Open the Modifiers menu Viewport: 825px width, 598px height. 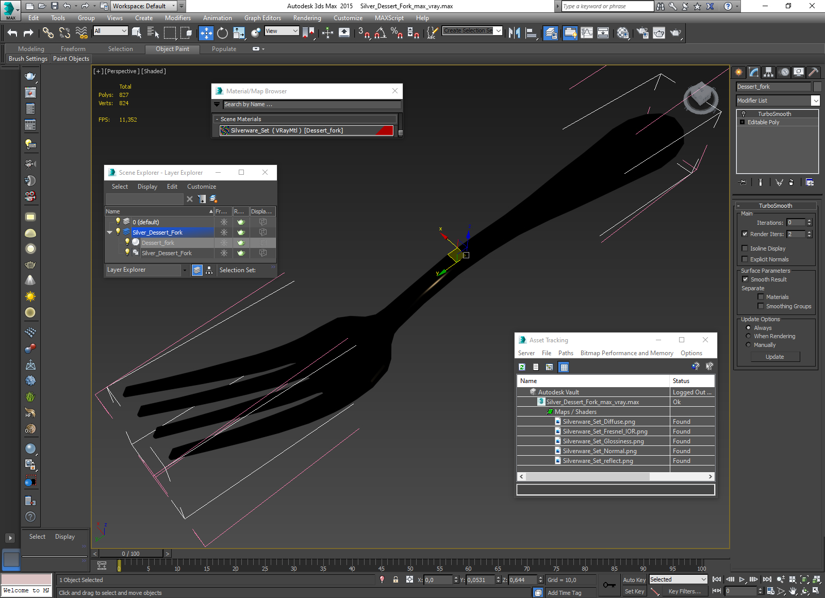point(177,18)
